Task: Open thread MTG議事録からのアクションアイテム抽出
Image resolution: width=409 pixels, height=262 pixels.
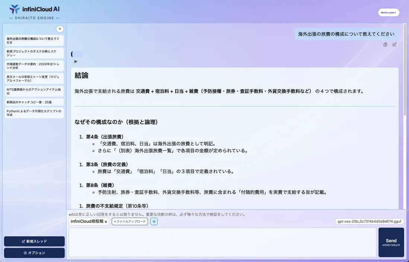Action: 34,91
